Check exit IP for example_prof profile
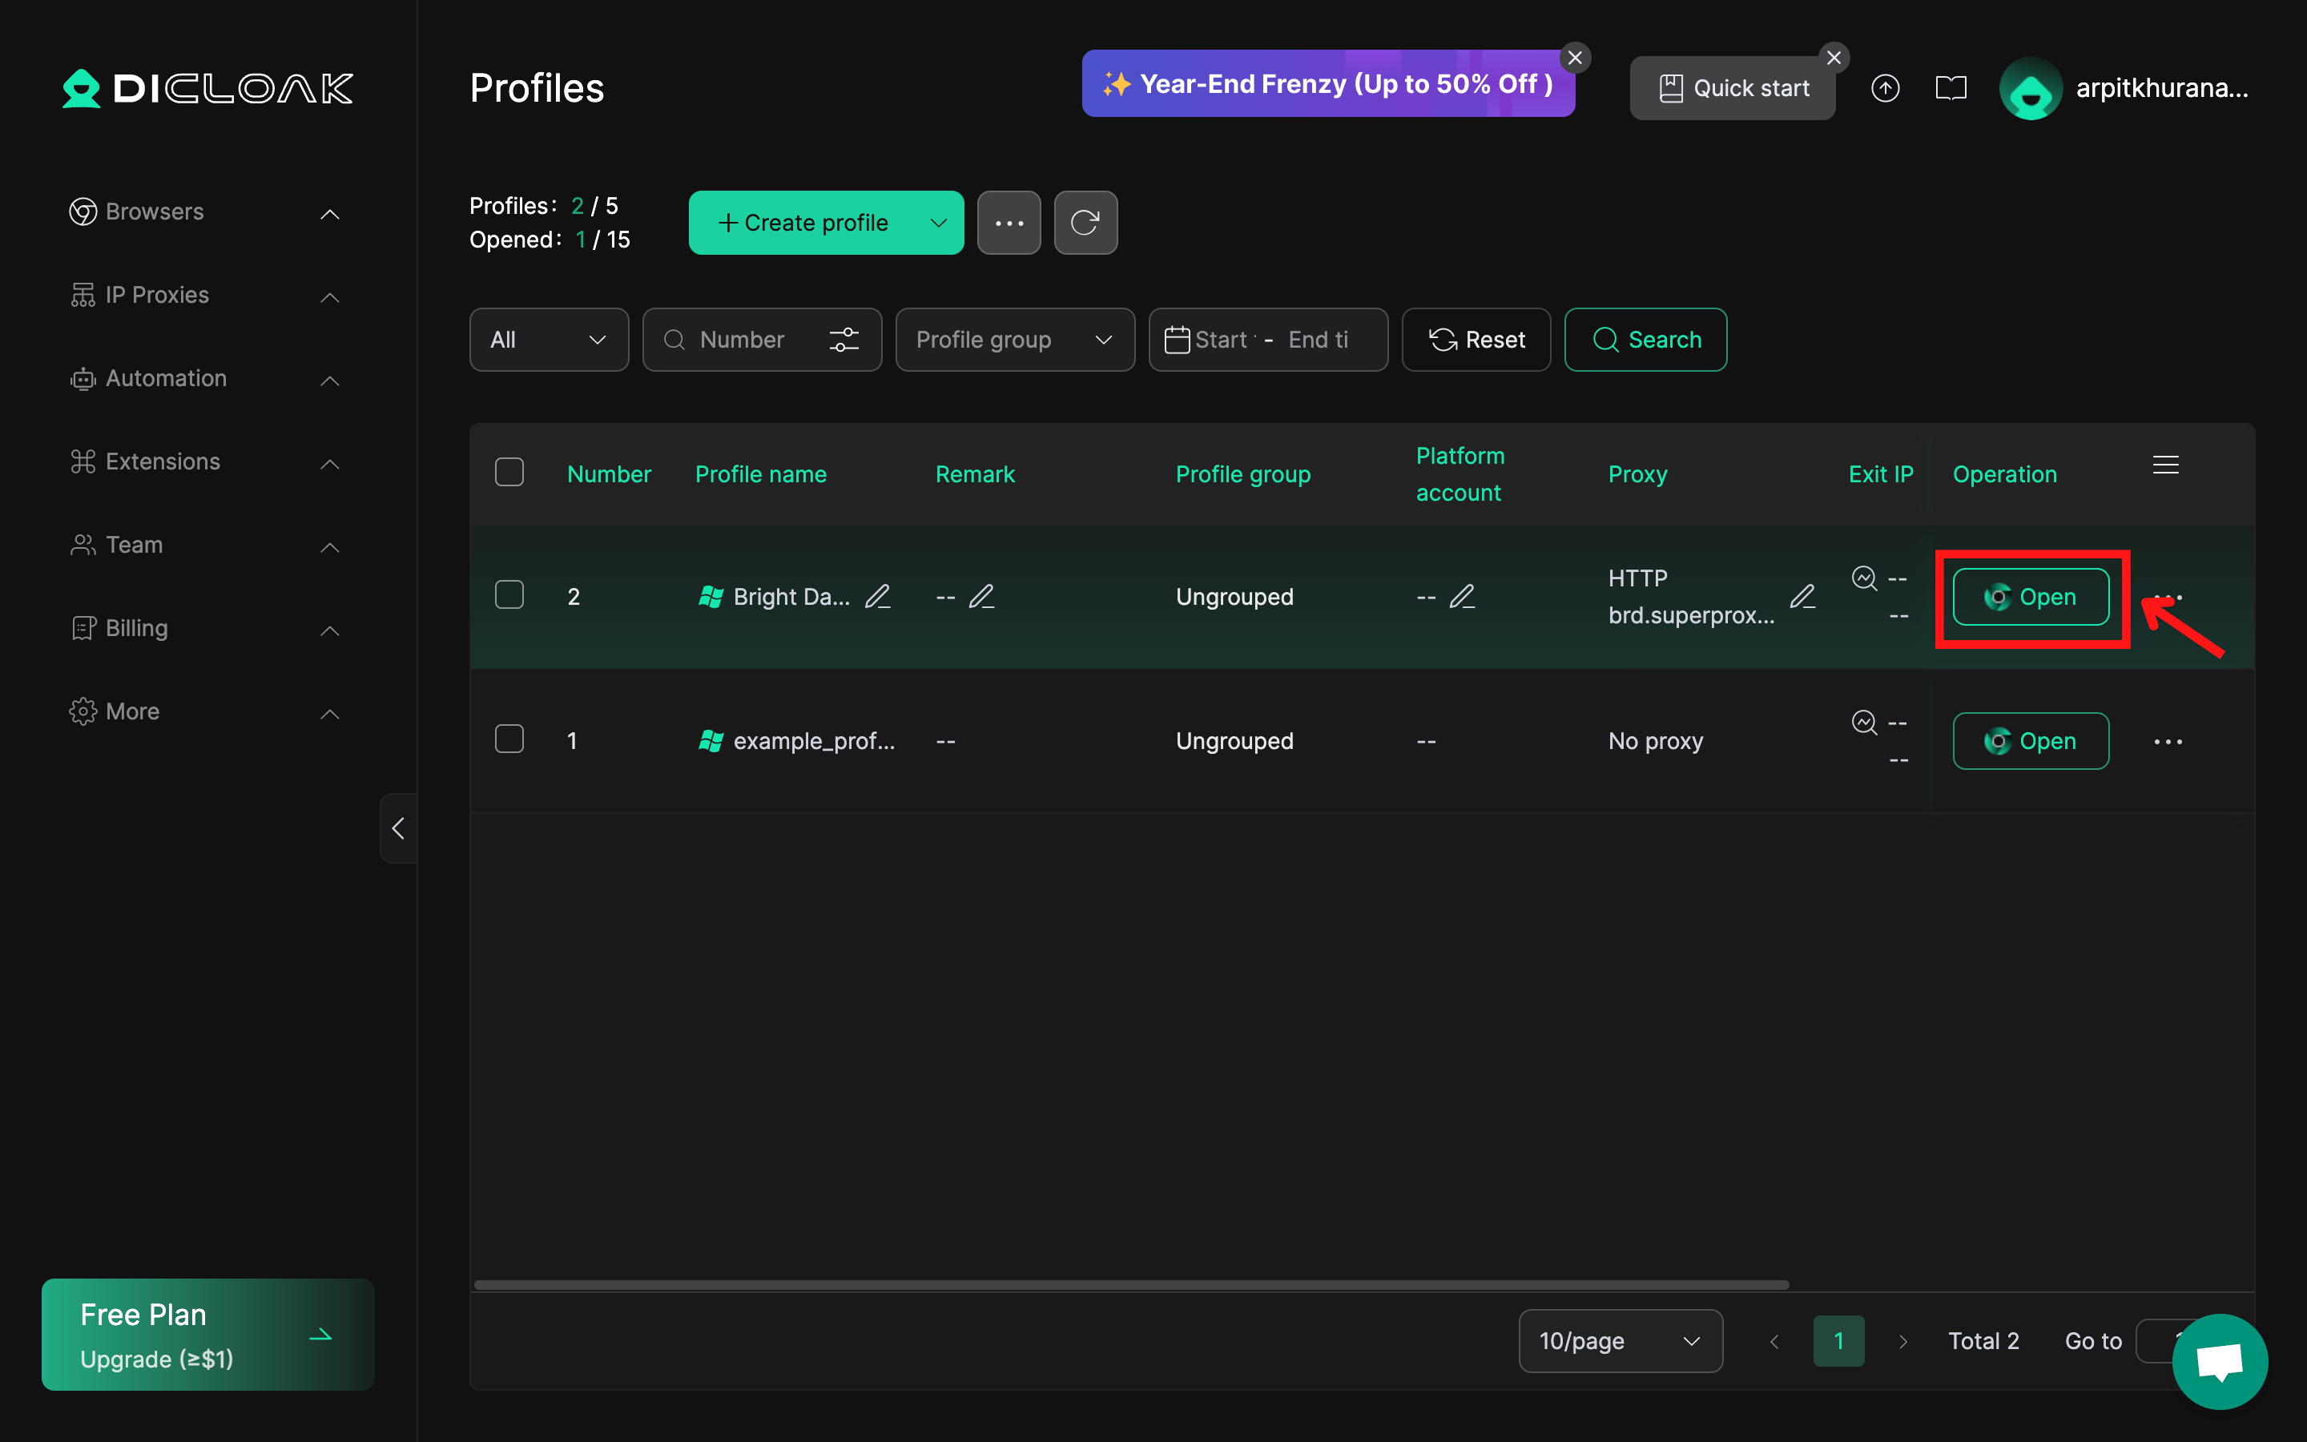Image resolution: width=2307 pixels, height=1442 pixels. [1864, 722]
